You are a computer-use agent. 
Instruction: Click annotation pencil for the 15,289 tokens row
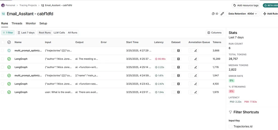196,59
